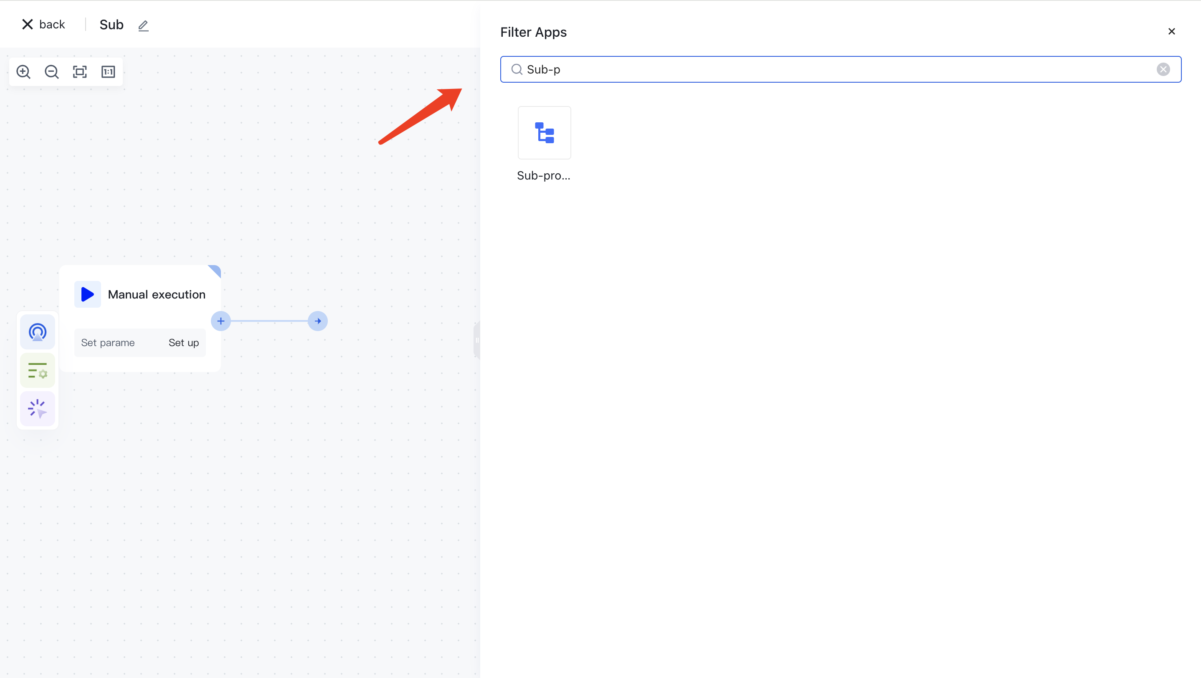Clear the Filter Apps search text

point(1163,69)
